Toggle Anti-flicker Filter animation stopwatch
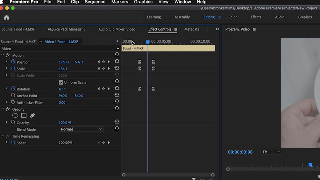This screenshot has height=180, width=320. (x=13, y=102)
